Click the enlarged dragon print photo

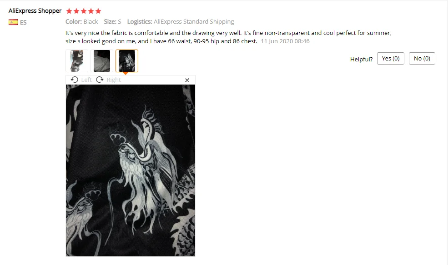pos(131,170)
